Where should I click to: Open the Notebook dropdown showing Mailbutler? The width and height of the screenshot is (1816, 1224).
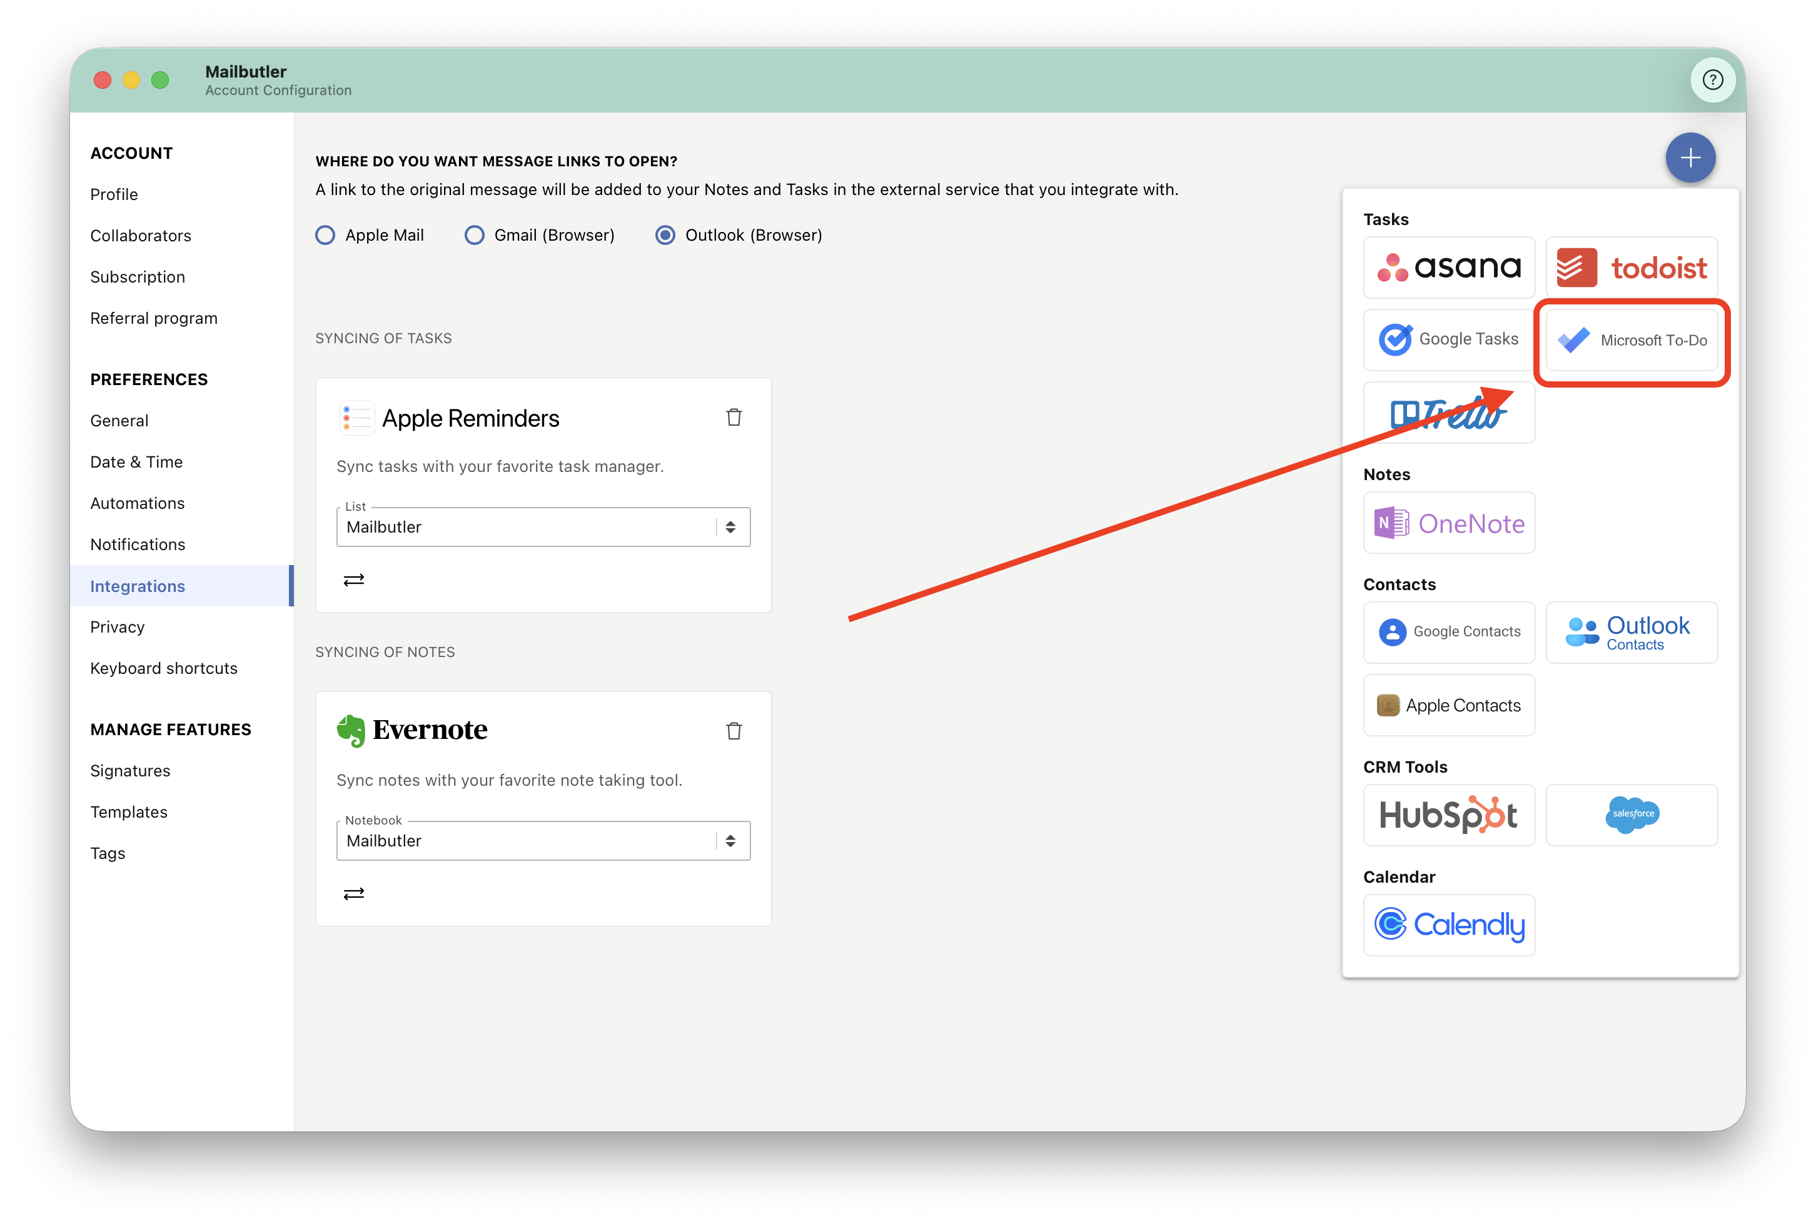coord(543,841)
